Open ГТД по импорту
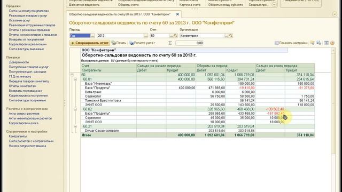This screenshot has height=192, width=342. pos(20,76)
